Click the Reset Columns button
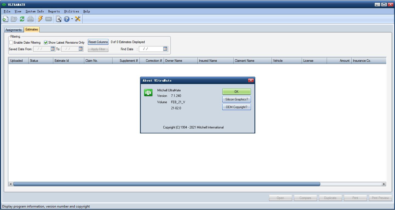Screen dimensions: 395x210 click(98, 42)
